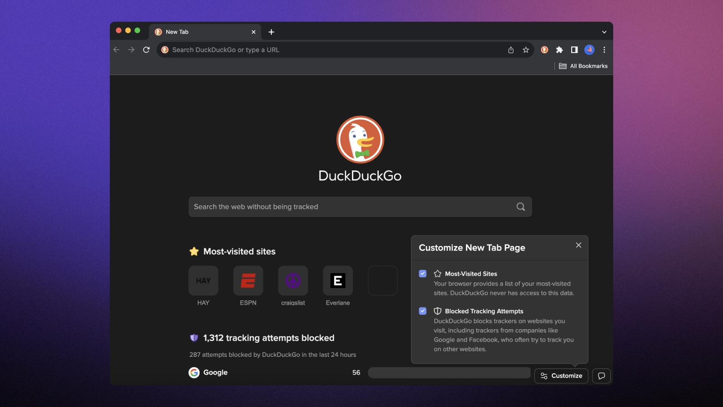The height and width of the screenshot is (407, 723).
Task: Open the HAY shortcut tile
Action: click(203, 281)
